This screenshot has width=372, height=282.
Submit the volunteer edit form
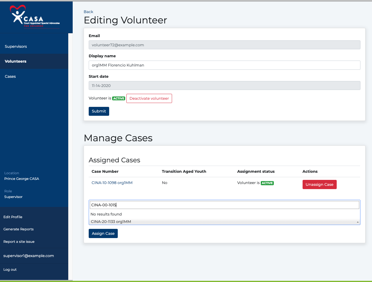point(99,111)
